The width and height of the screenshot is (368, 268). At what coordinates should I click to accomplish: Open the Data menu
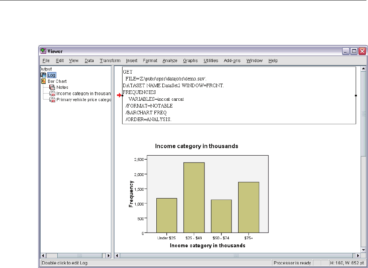89,61
